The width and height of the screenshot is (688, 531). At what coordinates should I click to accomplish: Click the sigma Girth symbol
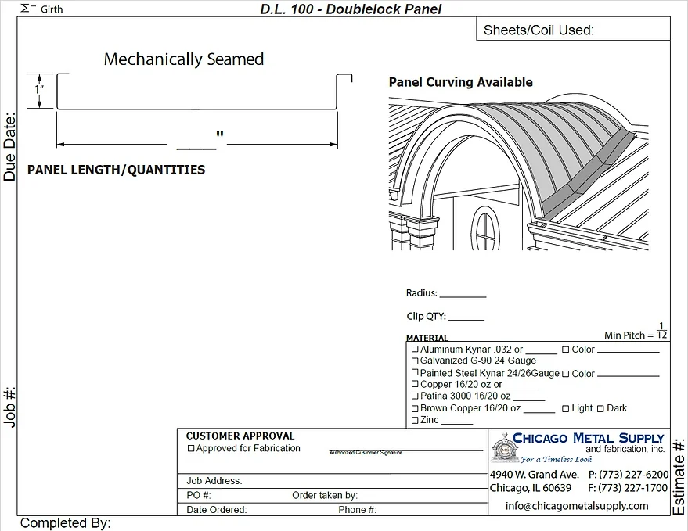coord(28,8)
